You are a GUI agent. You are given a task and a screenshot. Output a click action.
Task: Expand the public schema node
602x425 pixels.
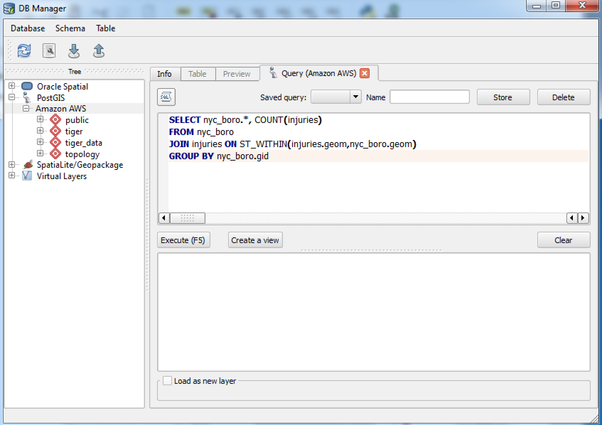(40, 119)
